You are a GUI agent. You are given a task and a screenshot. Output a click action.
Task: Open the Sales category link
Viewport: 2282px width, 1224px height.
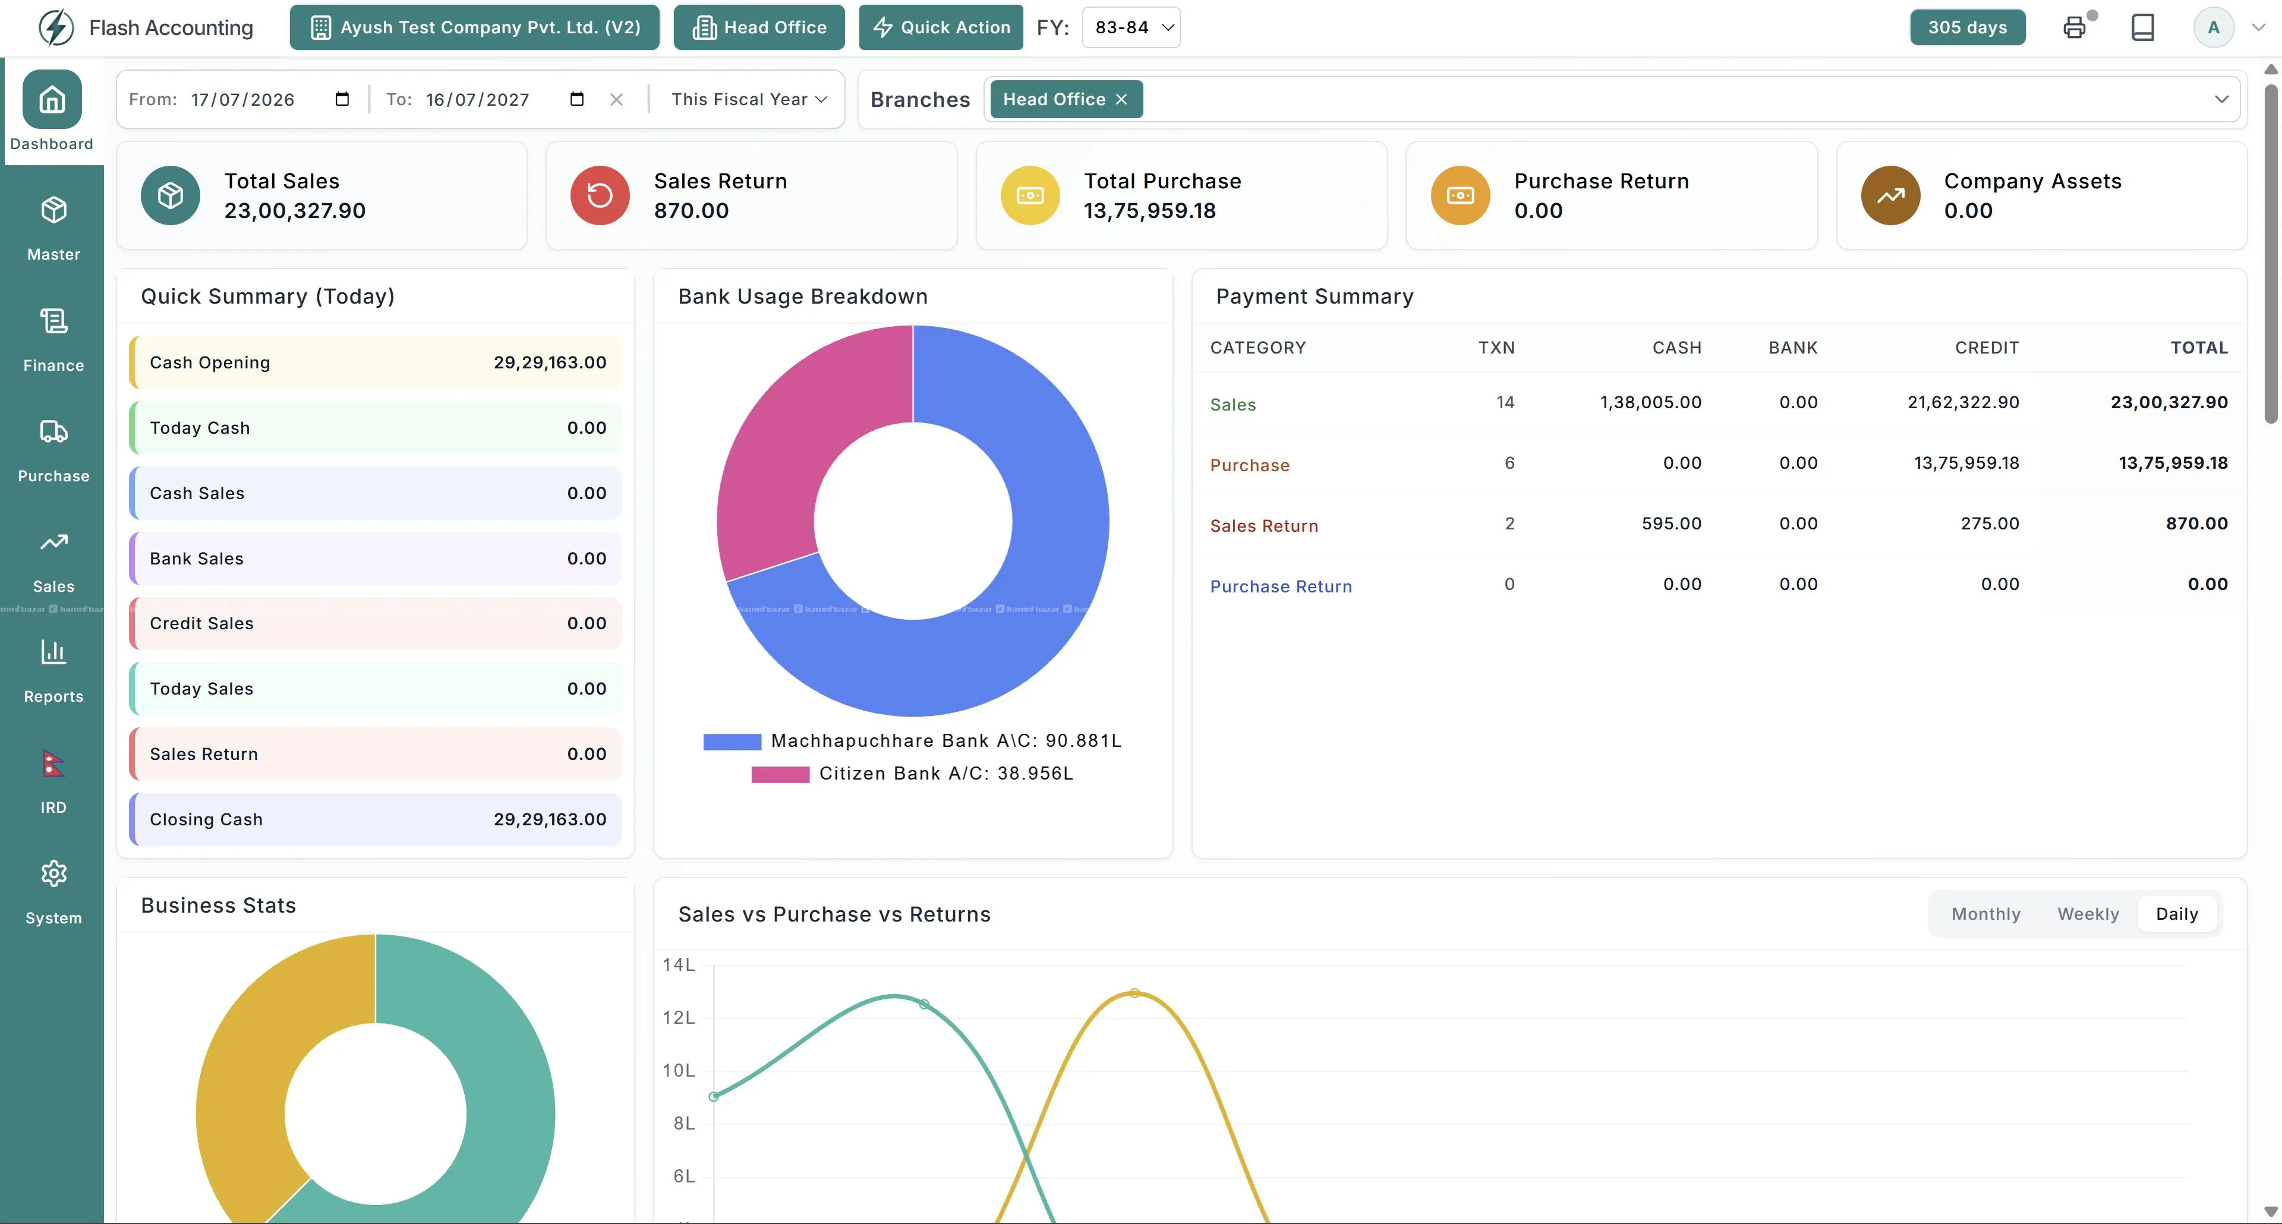1233,405
